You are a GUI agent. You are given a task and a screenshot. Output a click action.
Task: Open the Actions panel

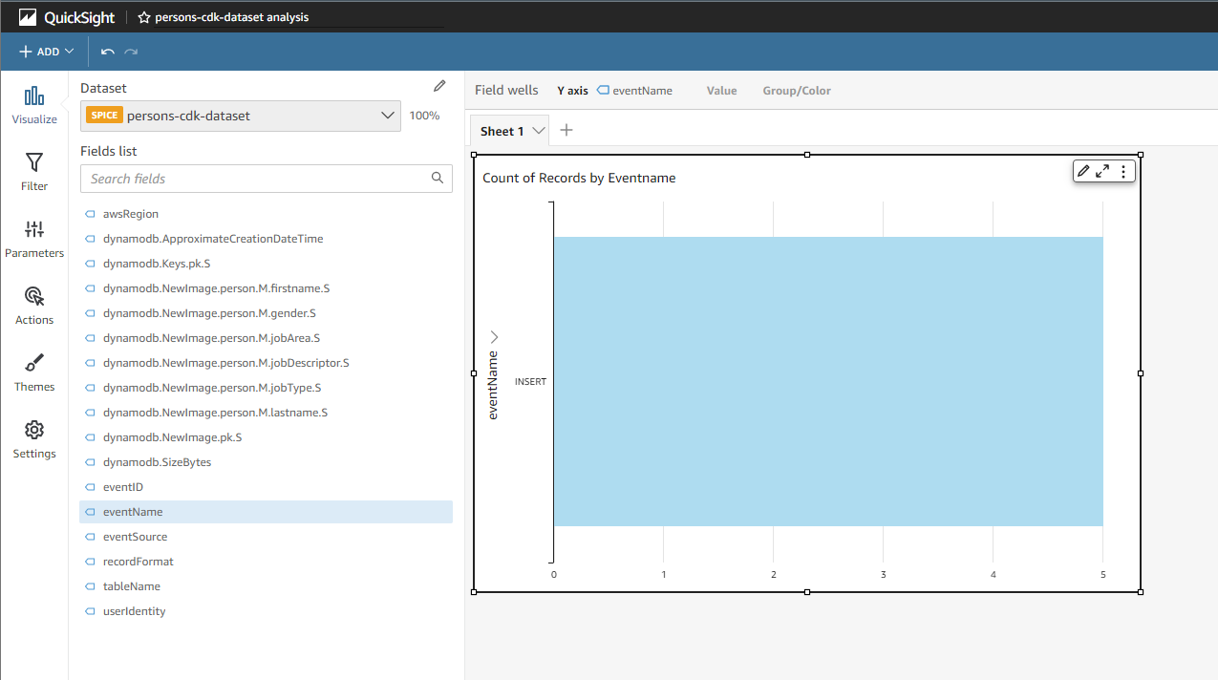(34, 297)
